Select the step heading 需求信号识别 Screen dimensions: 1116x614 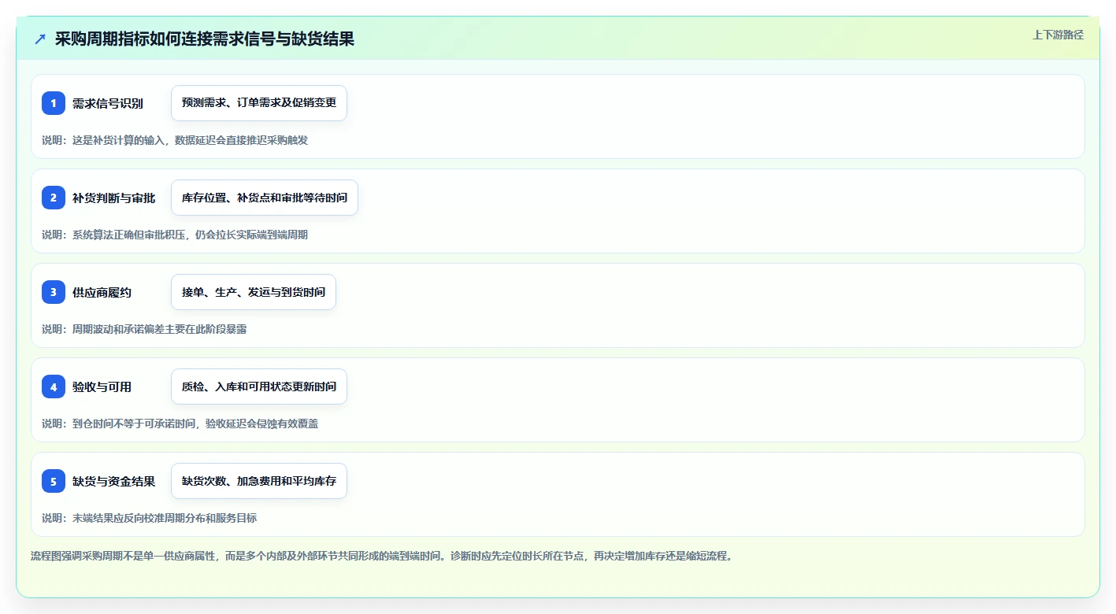(x=108, y=103)
